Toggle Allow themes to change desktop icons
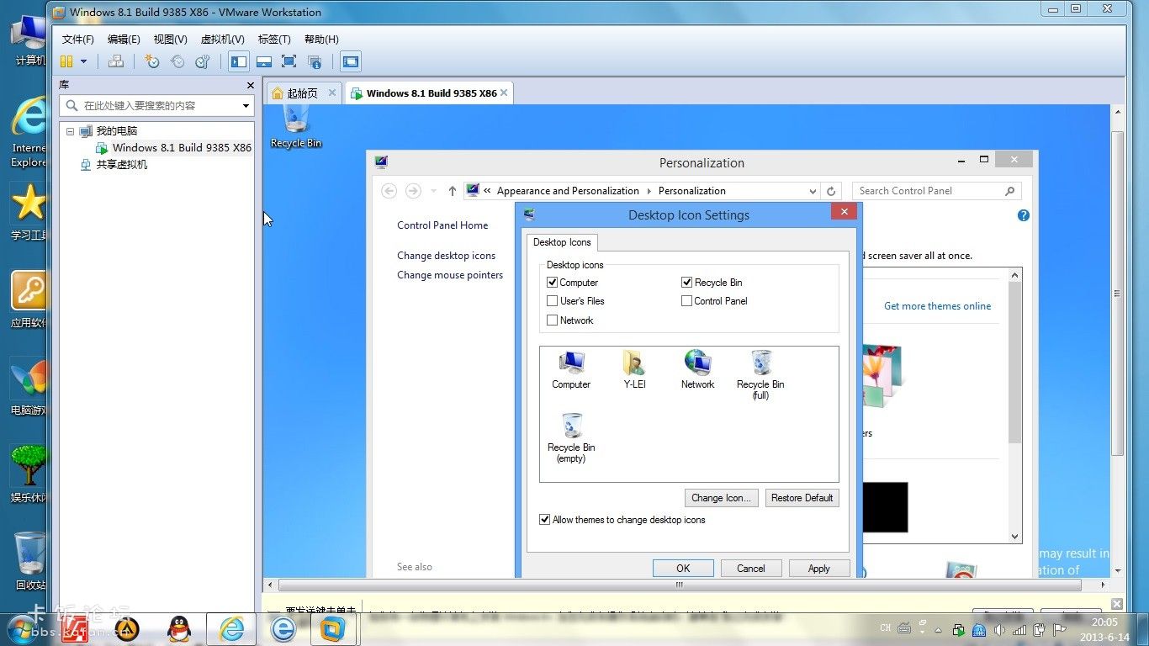This screenshot has width=1149, height=646. (x=544, y=520)
